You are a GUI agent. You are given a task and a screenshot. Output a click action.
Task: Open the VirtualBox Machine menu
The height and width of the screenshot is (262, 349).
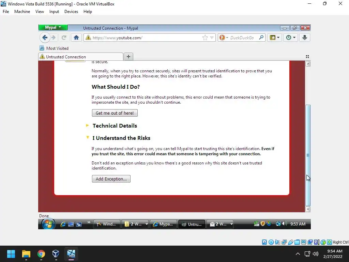click(22, 12)
